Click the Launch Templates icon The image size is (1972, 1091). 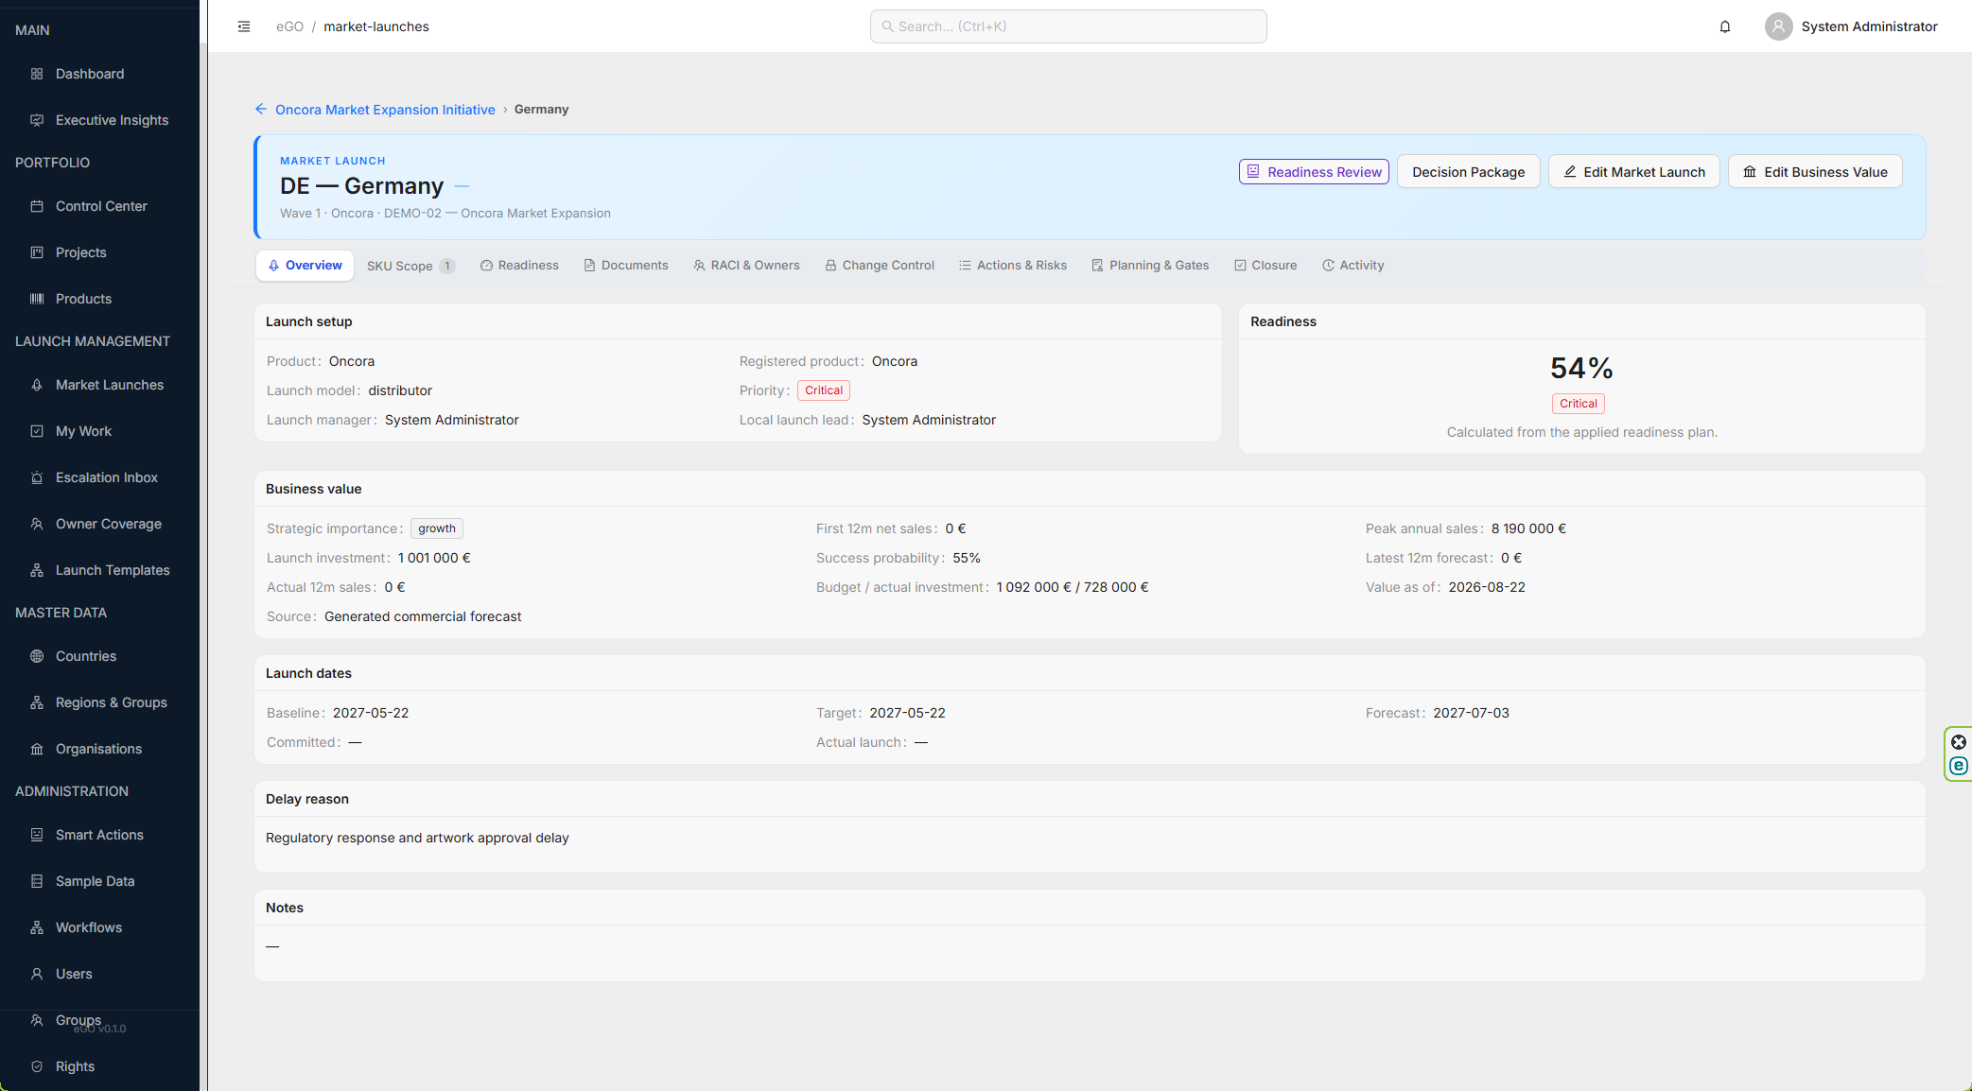pos(37,570)
